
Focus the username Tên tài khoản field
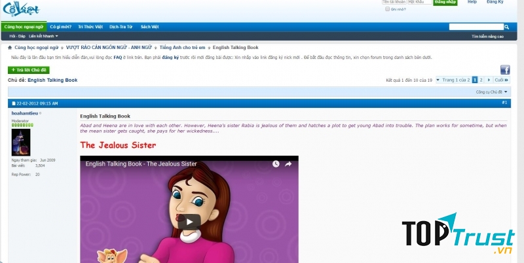[394, 2]
